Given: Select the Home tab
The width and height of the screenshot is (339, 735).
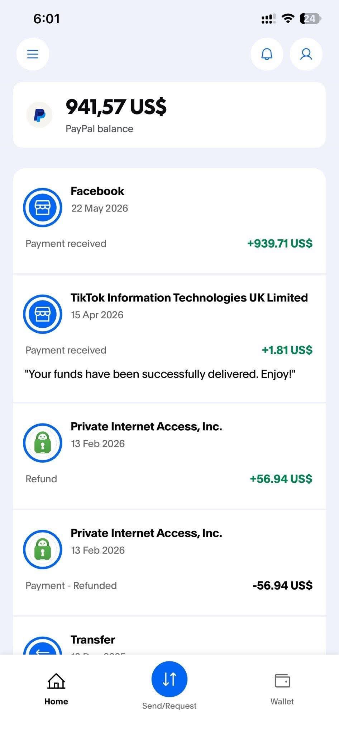Looking at the screenshot, I should click(x=56, y=689).
